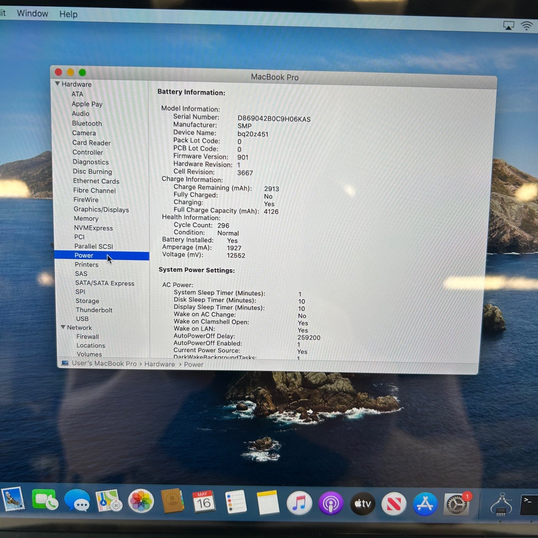Launch FaceTime from the Dock
The height and width of the screenshot is (538, 538).
tap(45, 500)
